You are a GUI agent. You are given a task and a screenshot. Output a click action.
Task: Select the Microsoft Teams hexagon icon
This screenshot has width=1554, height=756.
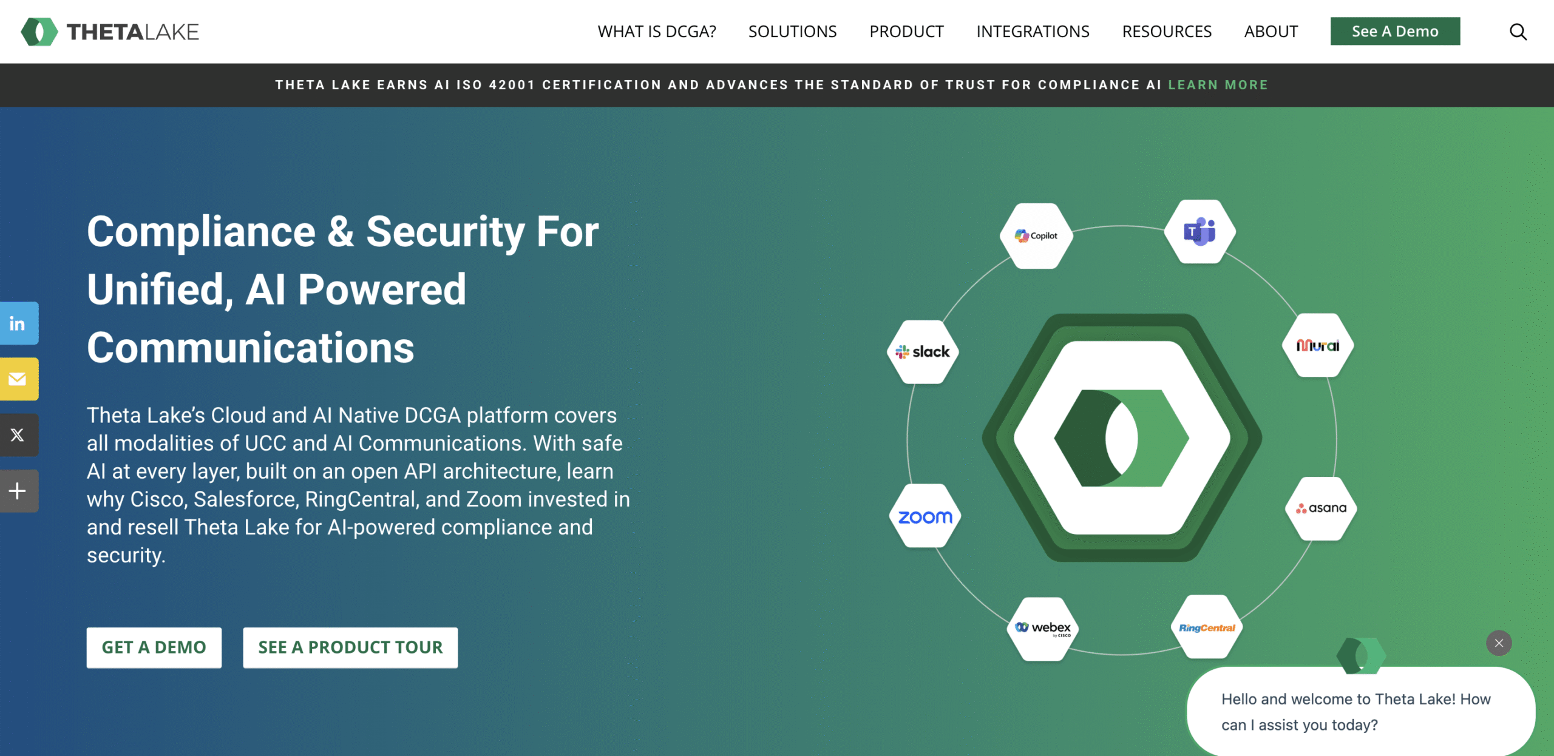[1199, 231]
